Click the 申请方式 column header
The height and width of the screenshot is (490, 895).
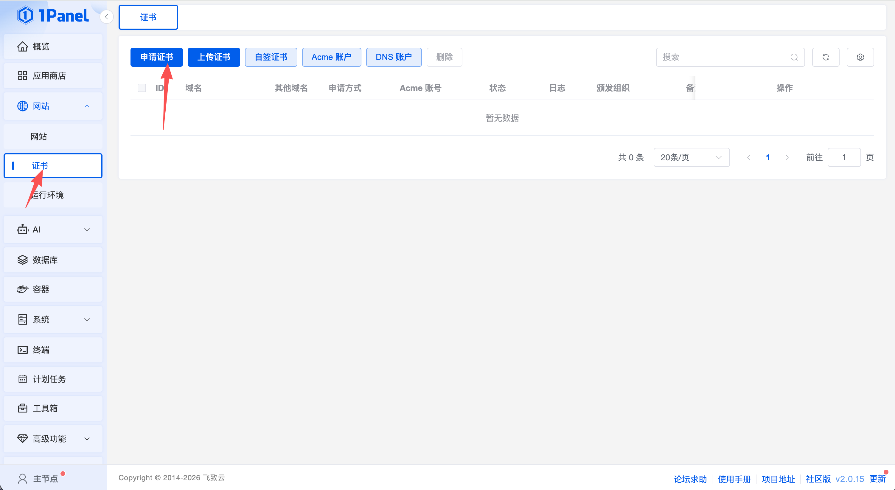coord(345,88)
